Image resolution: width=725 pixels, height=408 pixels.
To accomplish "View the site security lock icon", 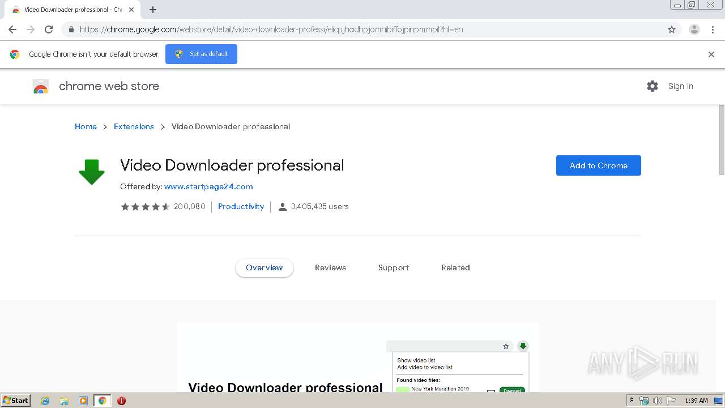I will pyautogui.click(x=71, y=29).
